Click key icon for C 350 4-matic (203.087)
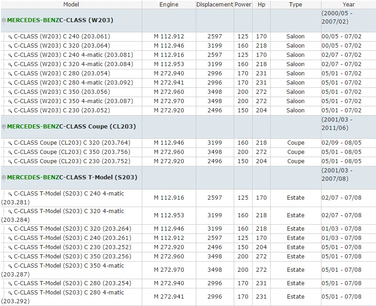The width and height of the screenshot is (376, 306). pos(10,102)
